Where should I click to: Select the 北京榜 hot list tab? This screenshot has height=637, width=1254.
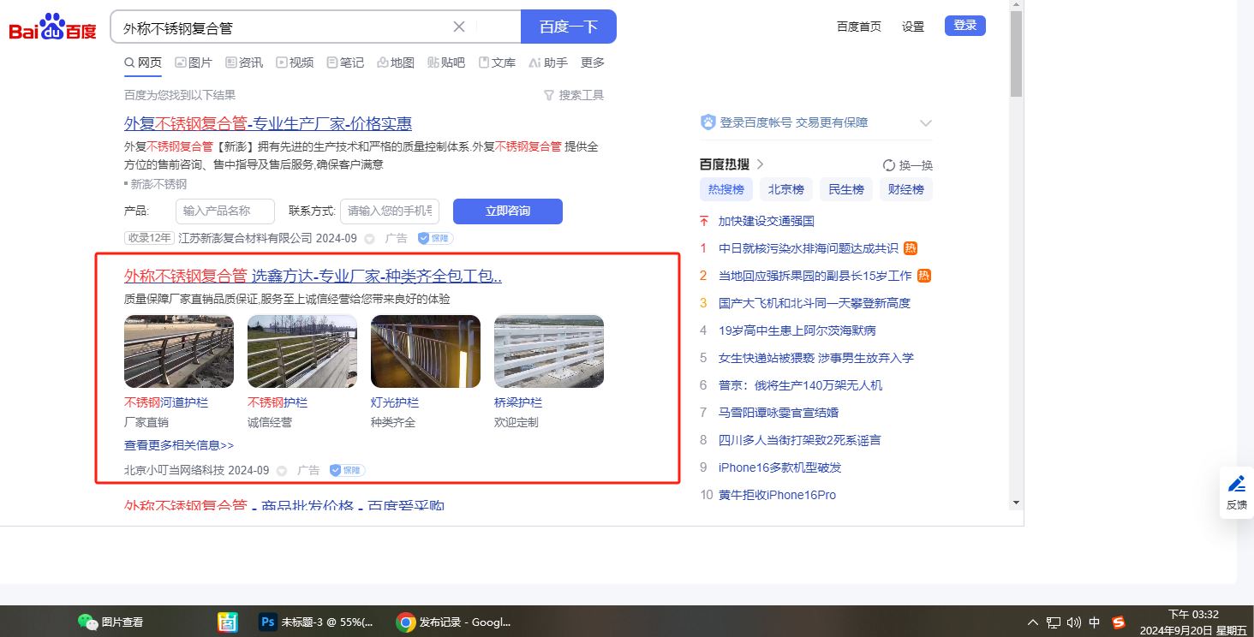click(x=786, y=189)
